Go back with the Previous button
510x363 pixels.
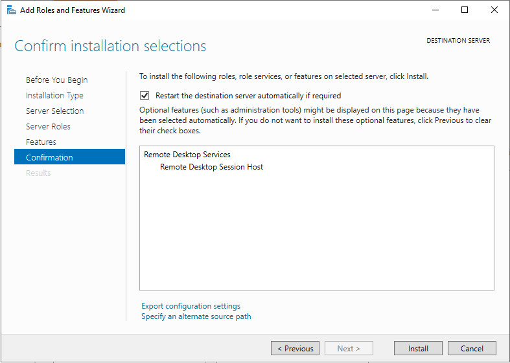click(x=295, y=348)
